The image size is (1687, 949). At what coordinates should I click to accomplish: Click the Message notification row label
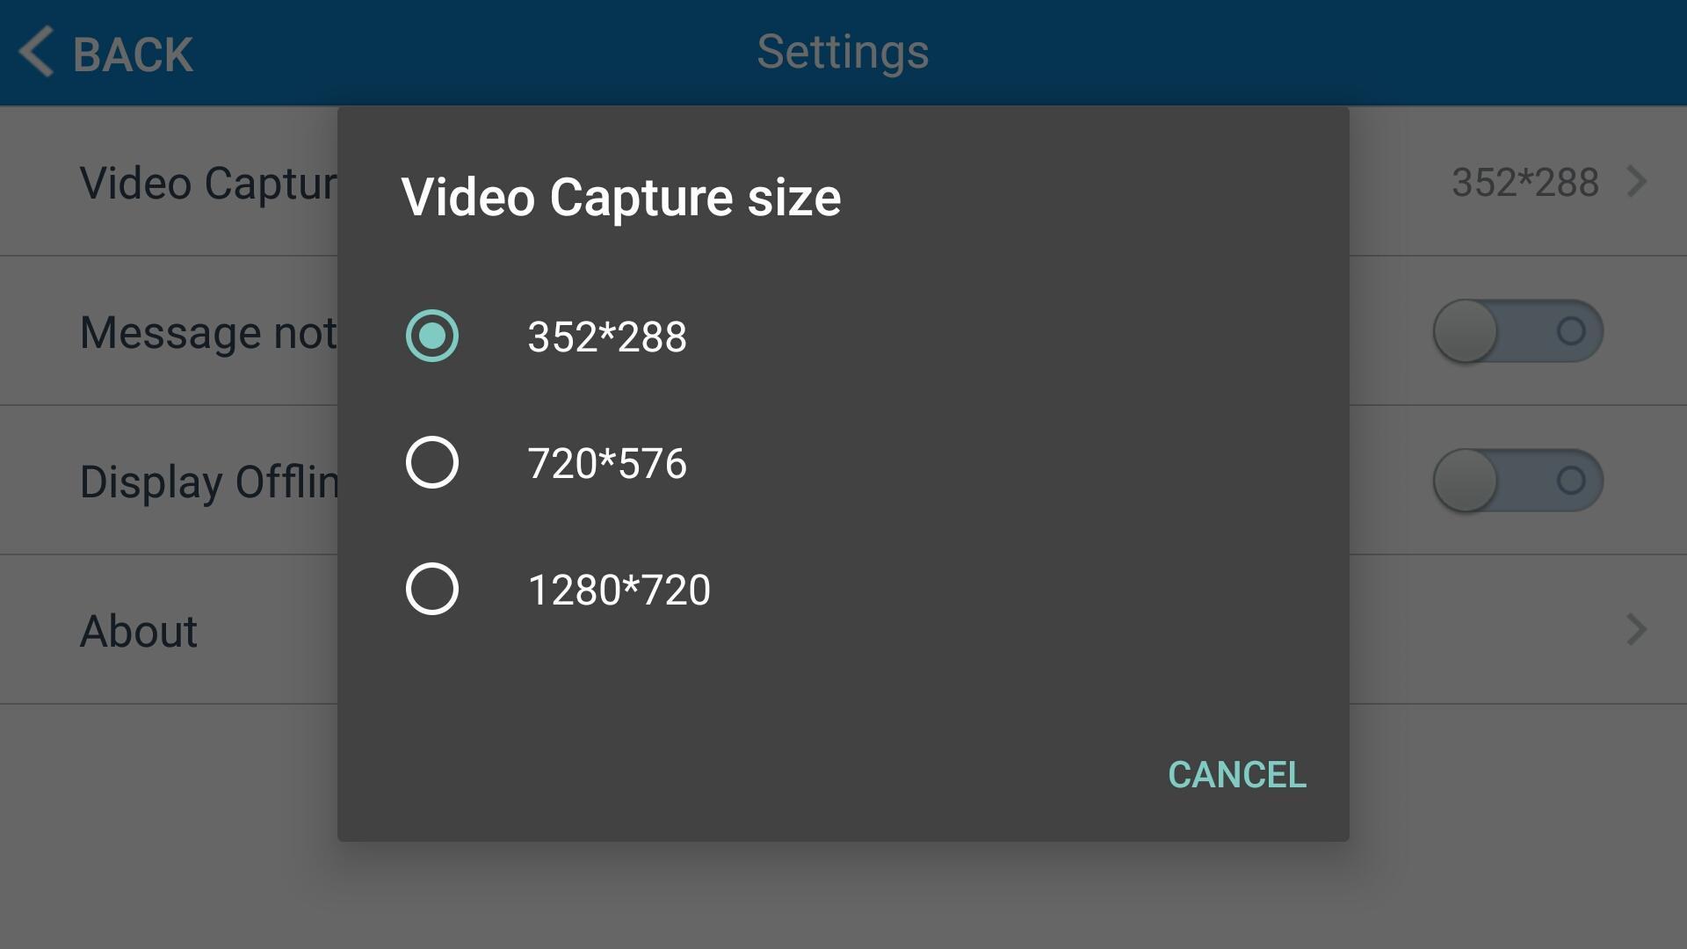pyautogui.click(x=209, y=333)
